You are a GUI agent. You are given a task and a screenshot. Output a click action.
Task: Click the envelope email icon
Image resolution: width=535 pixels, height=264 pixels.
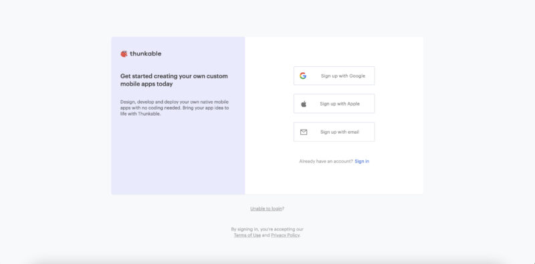pos(304,132)
